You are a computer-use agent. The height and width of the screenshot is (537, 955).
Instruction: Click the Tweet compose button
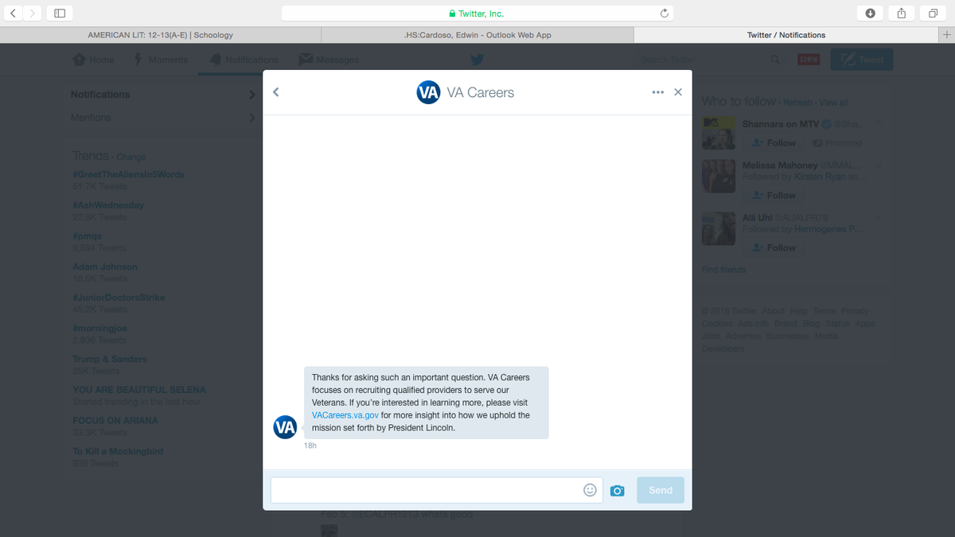[x=862, y=60]
